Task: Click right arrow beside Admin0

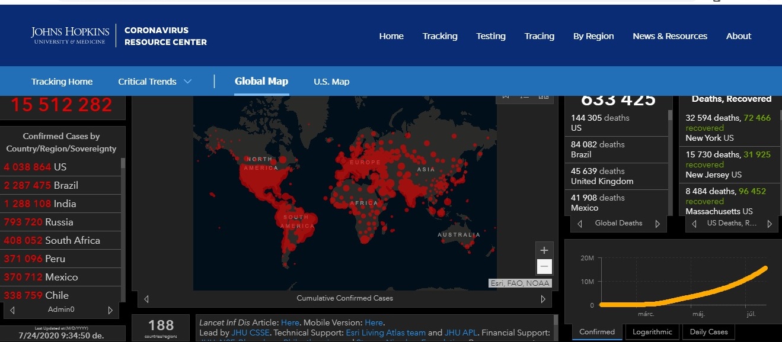Action: pyautogui.click(x=110, y=310)
